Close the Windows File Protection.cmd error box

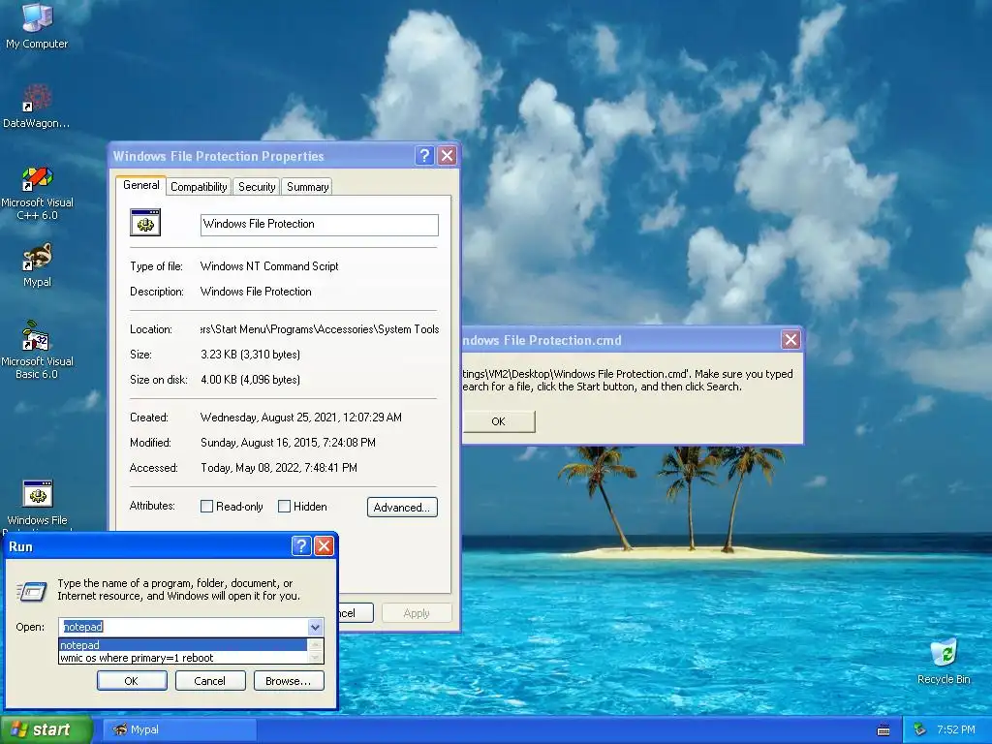pyautogui.click(x=790, y=340)
